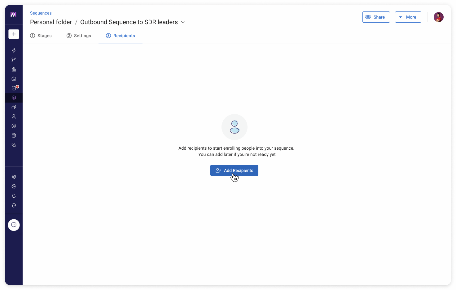This screenshot has width=456, height=290.
Task: Expand the sequence name dropdown chevron
Action: [183, 22]
